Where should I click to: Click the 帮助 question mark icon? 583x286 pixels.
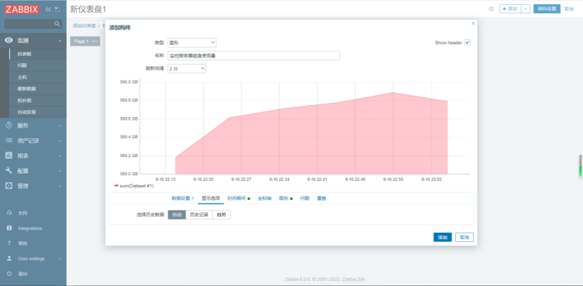coord(9,243)
